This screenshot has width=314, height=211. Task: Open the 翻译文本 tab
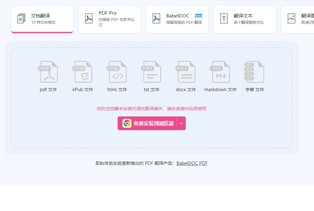(245, 19)
